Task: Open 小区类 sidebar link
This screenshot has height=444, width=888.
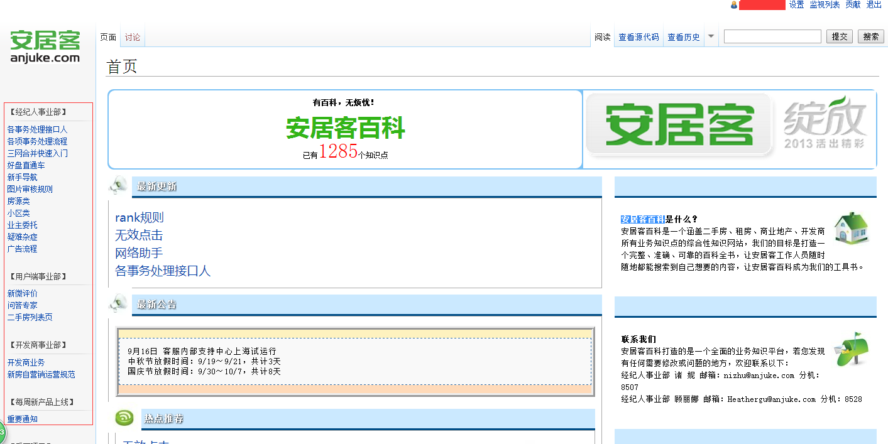Action: 18,213
